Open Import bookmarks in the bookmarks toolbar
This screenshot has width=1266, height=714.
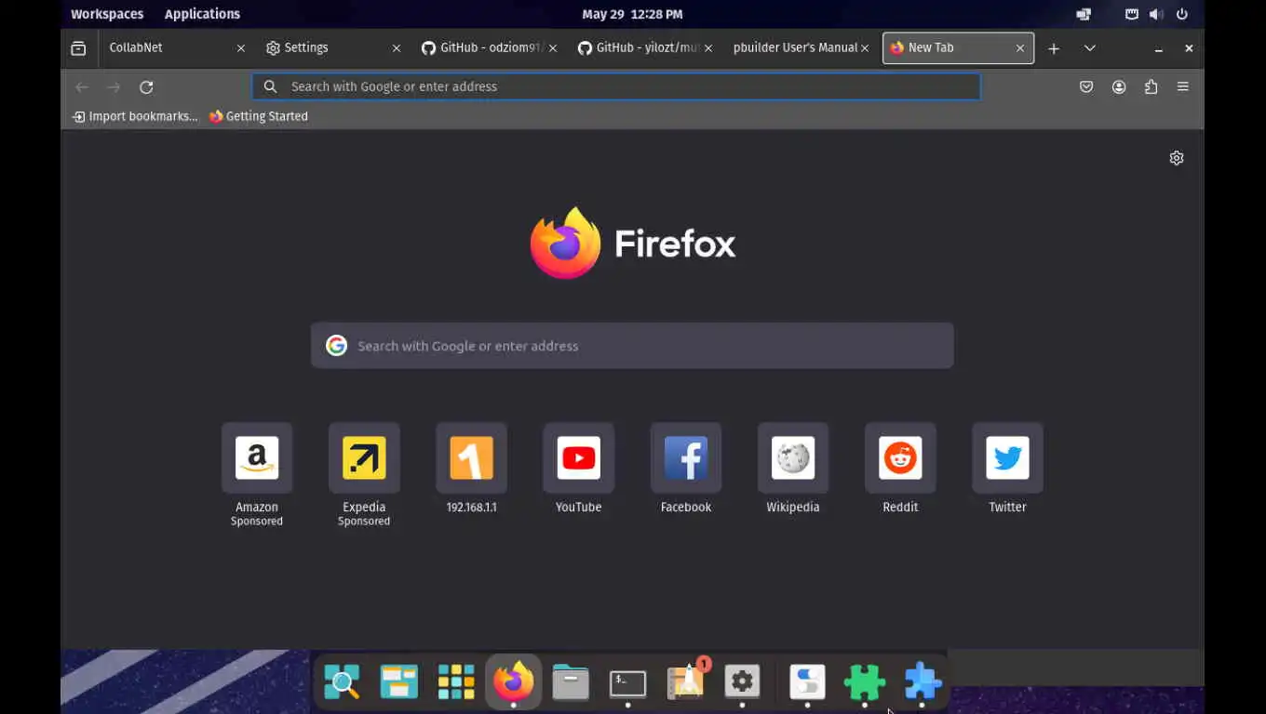(x=135, y=116)
